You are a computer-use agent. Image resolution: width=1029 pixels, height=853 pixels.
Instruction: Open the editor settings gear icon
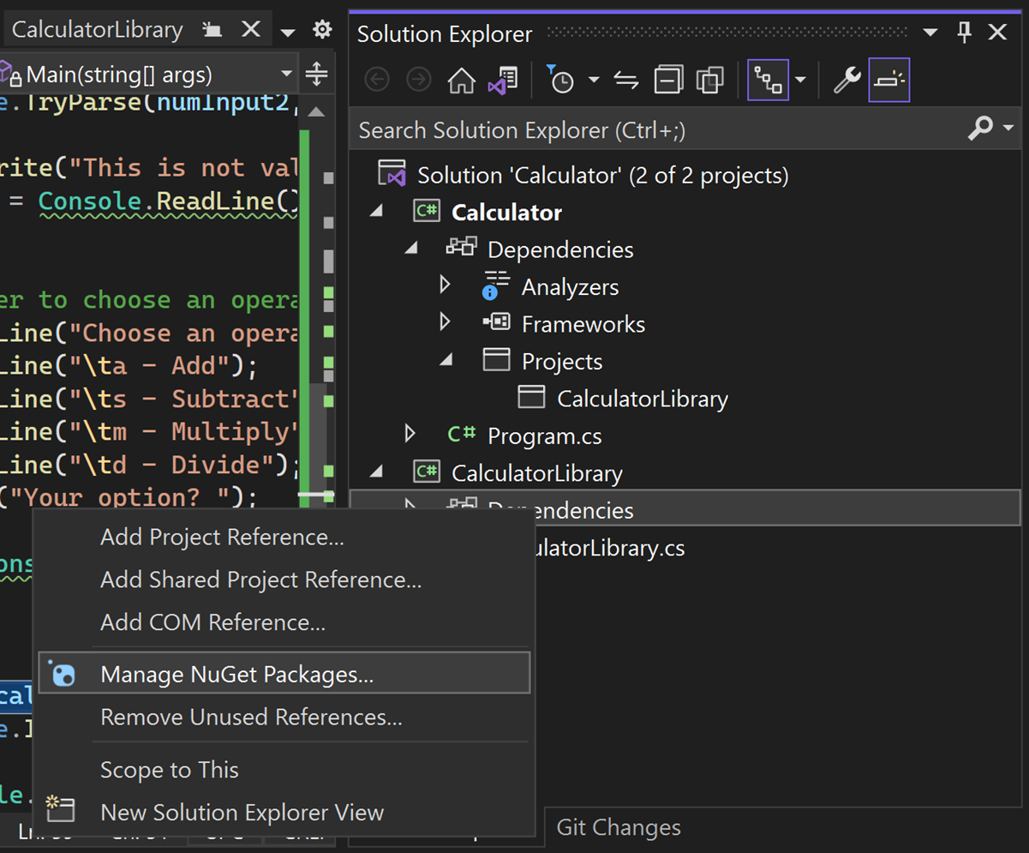coord(322,28)
